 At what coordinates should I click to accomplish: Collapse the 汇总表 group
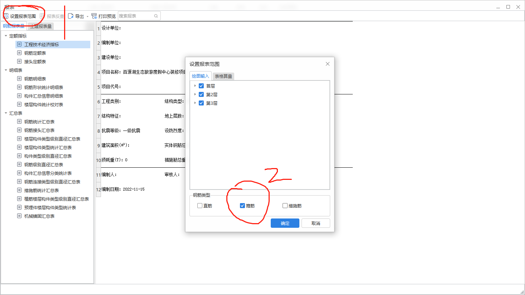click(x=6, y=113)
